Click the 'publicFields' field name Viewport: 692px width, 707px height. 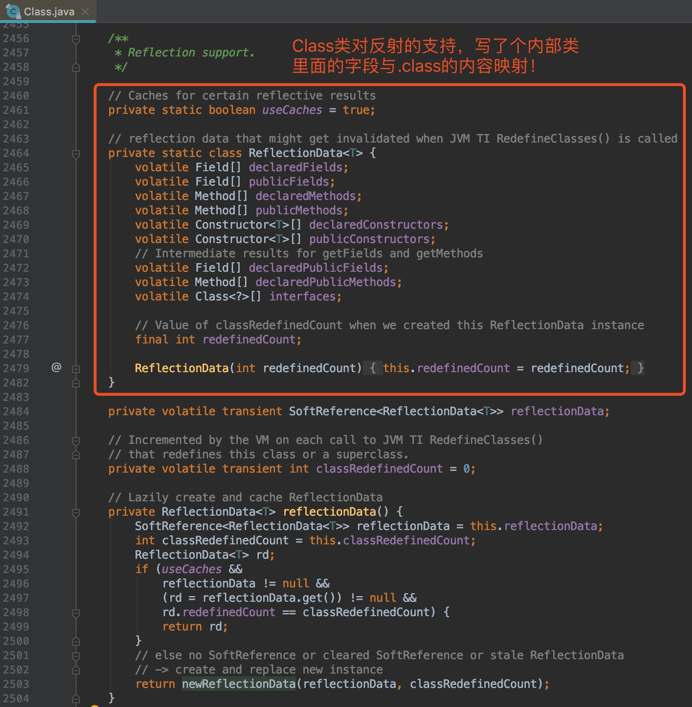pyautogui.click(x=289, y=182)
